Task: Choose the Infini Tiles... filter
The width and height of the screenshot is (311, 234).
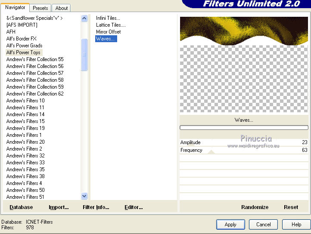Action: point(108,18)
